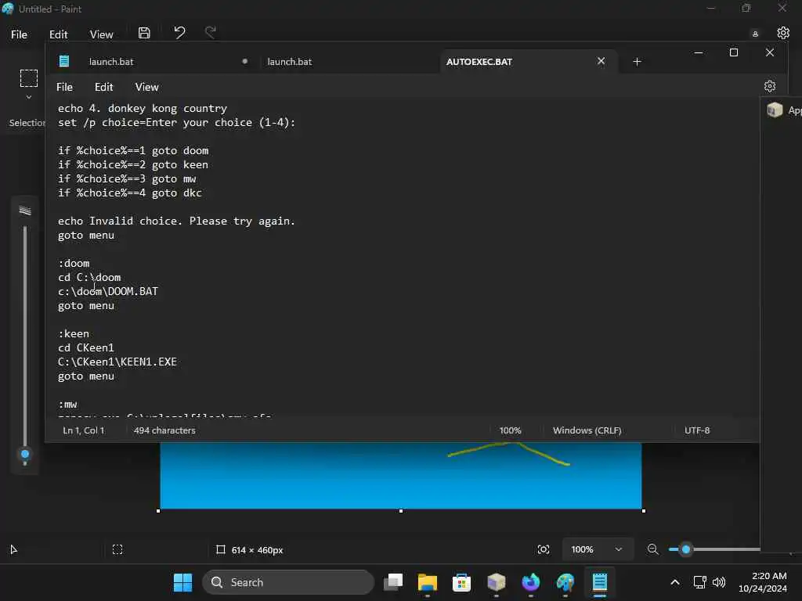The width and height of the screenshot is (802, 601).
Task: Open Notepad's File menu
Action: click(64, 87)
